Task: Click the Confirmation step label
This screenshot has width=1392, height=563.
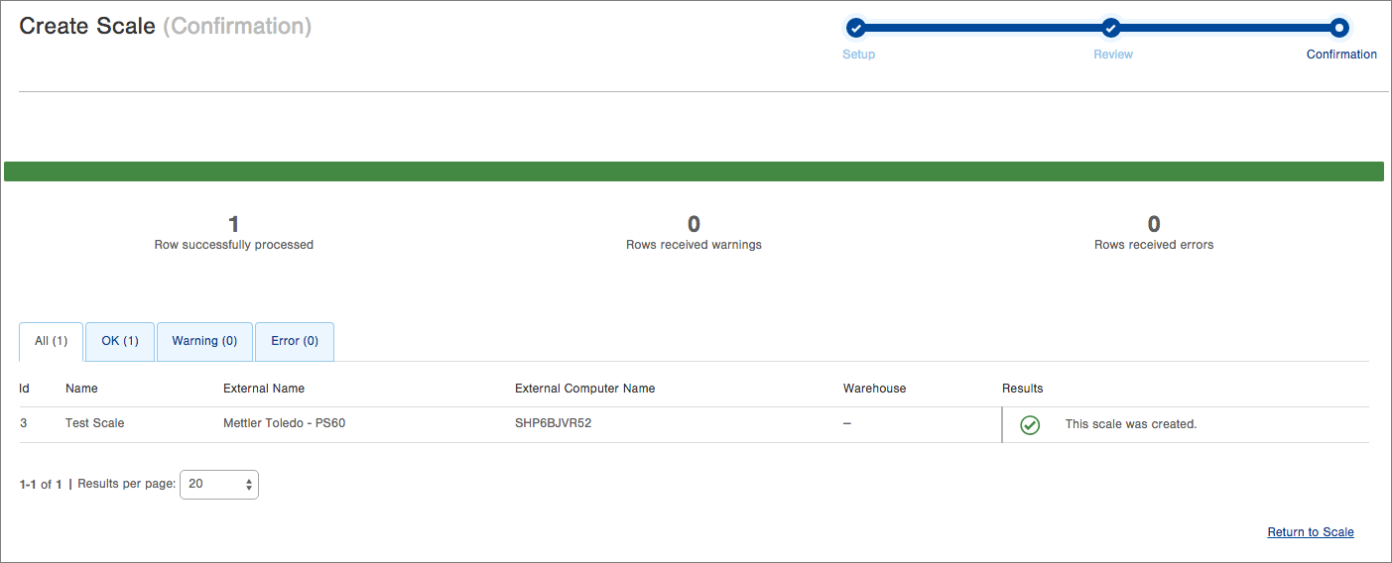Action: (x=1341, y=55)
